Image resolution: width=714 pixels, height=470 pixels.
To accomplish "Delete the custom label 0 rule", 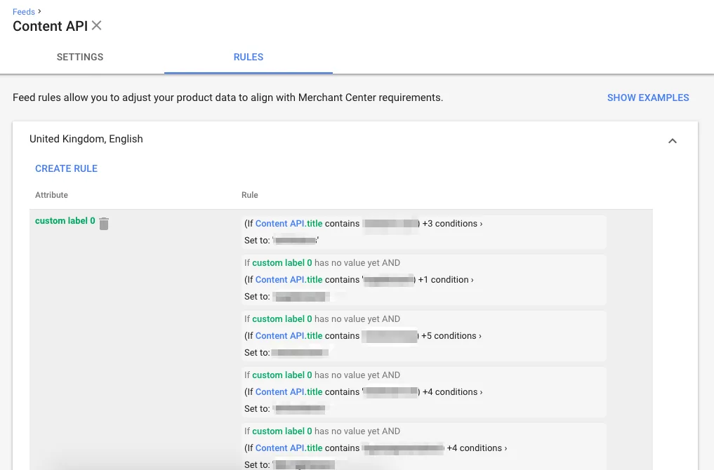I will (104, 223).
